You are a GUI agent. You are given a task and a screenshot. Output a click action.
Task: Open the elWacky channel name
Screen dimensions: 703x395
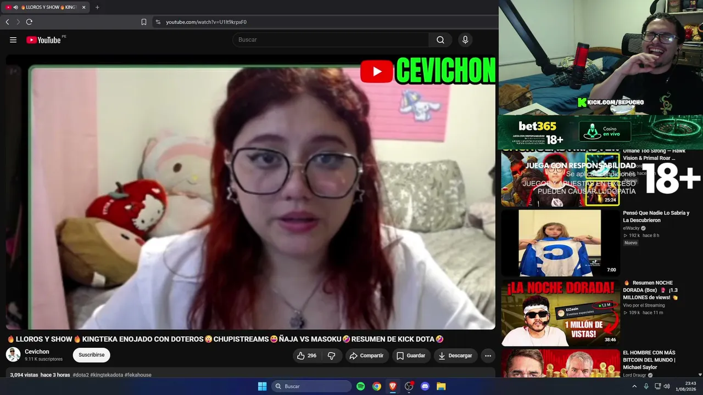click(x=631, y=228)
